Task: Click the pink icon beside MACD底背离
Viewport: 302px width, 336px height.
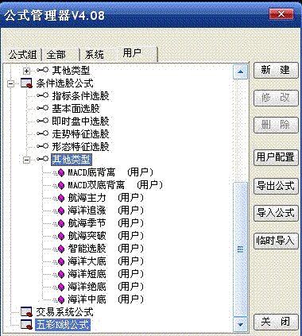Action: tap(61, 172)
